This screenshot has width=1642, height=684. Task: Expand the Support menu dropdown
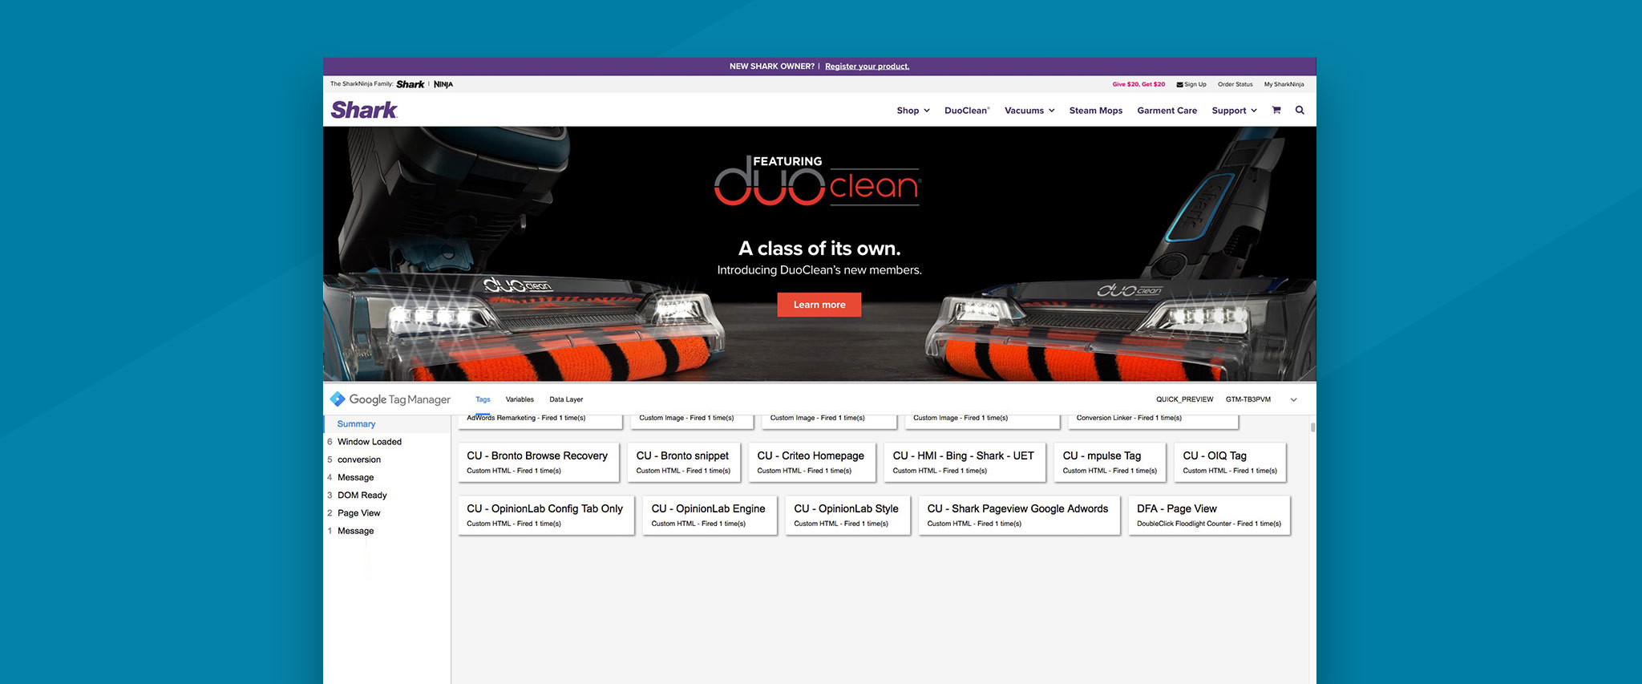click(1234, 111)
